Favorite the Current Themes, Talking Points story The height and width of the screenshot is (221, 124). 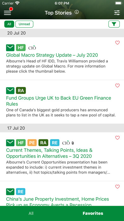(117, 138)
